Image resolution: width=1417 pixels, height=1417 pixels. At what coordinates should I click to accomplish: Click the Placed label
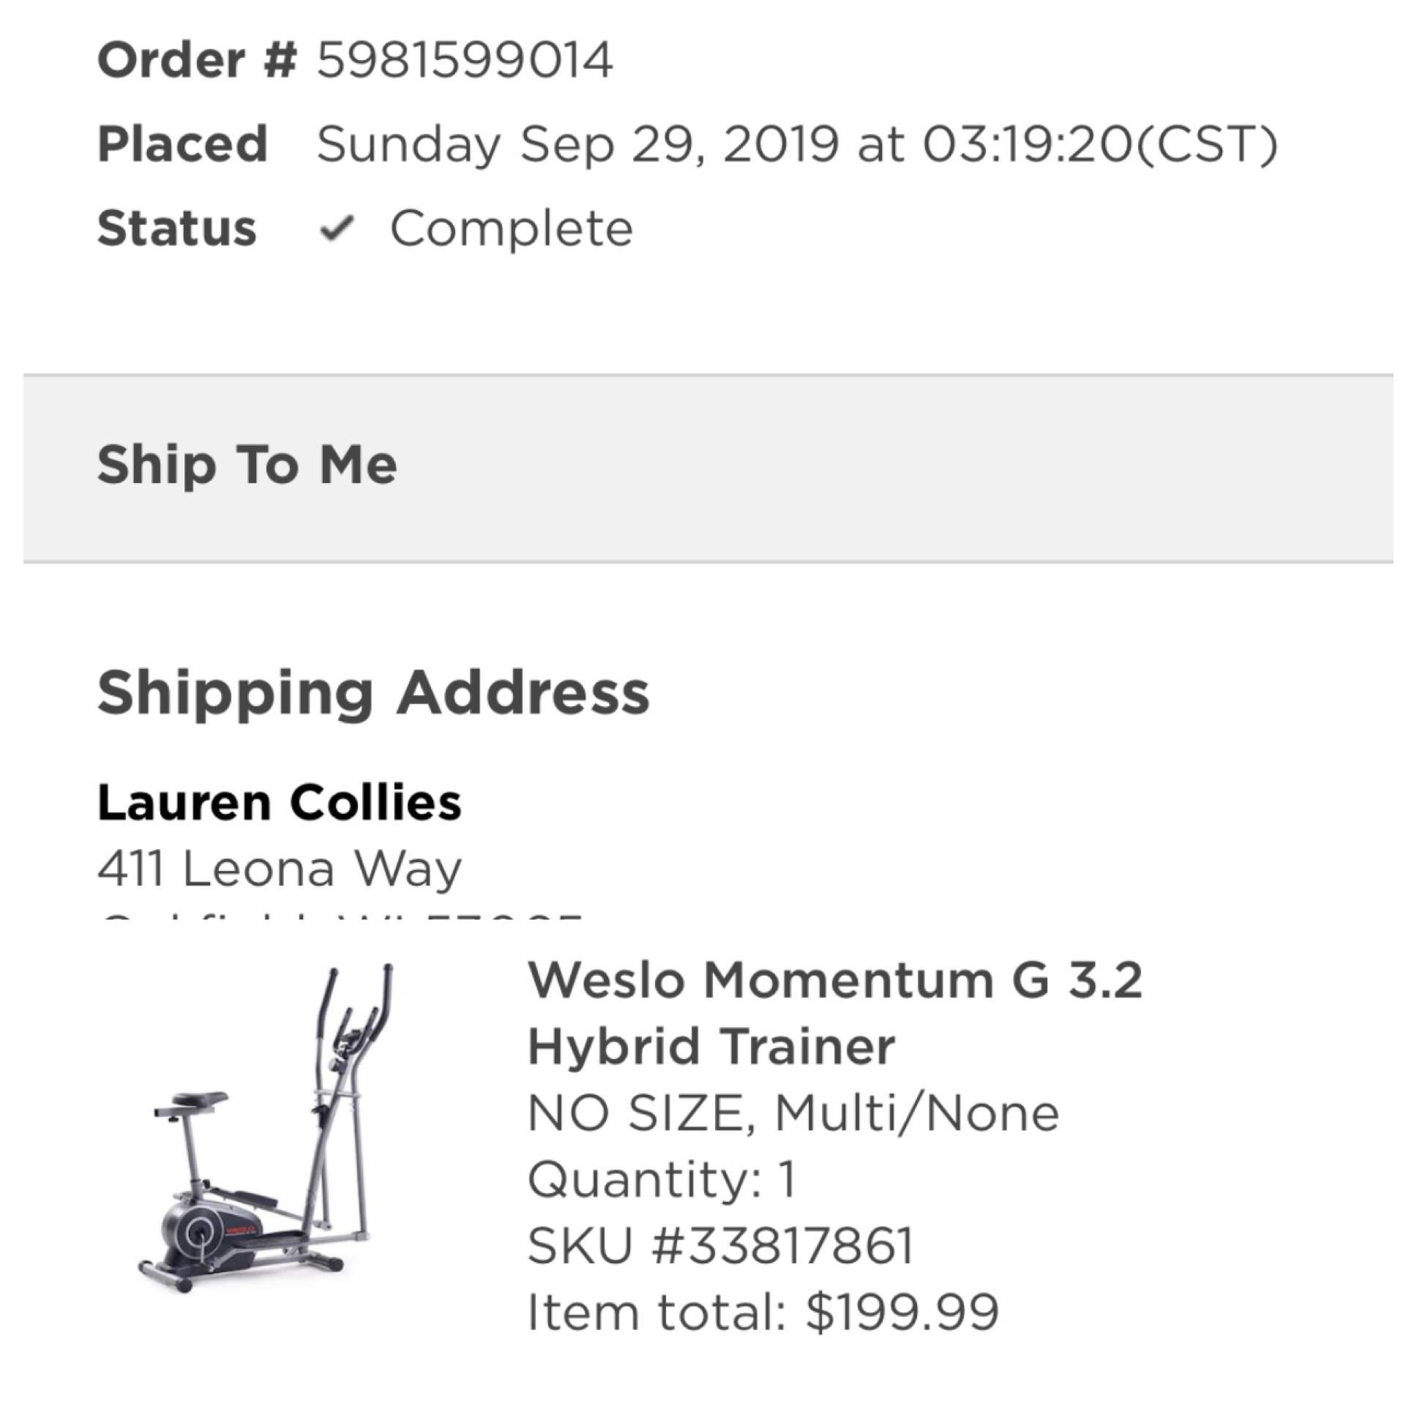tap(183, 143)
